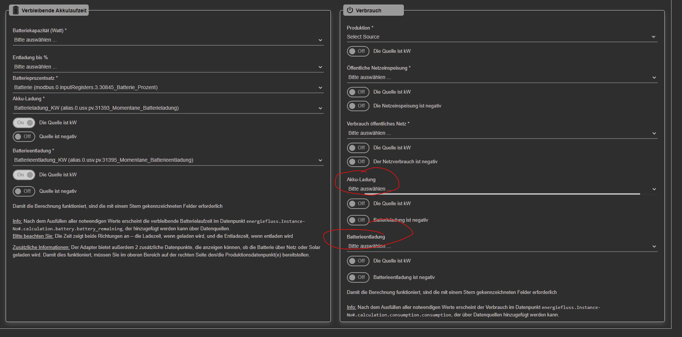
Task: Open the Verbrauch panel Batterieentladung dropdown
Action: [502, 246]
